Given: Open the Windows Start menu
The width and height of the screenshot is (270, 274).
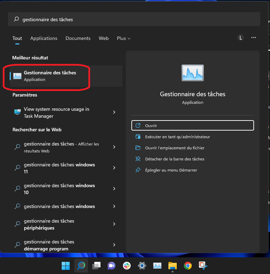Looking at the screenshot, I should (x=66, y=266).
